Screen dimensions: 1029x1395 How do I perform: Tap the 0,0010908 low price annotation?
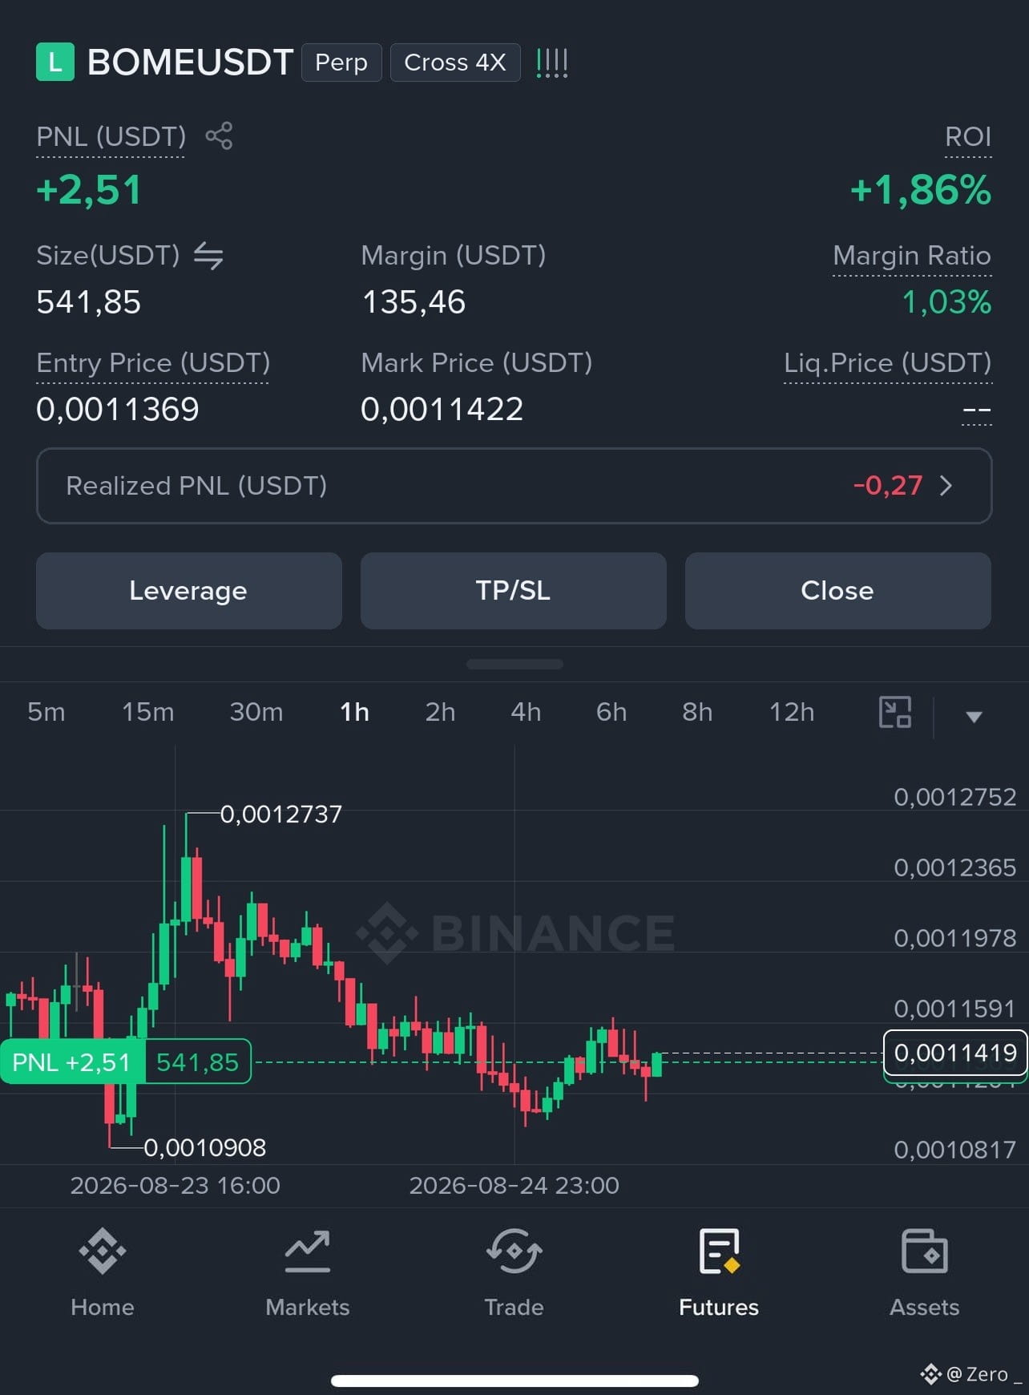click(x=205, y=1148)
